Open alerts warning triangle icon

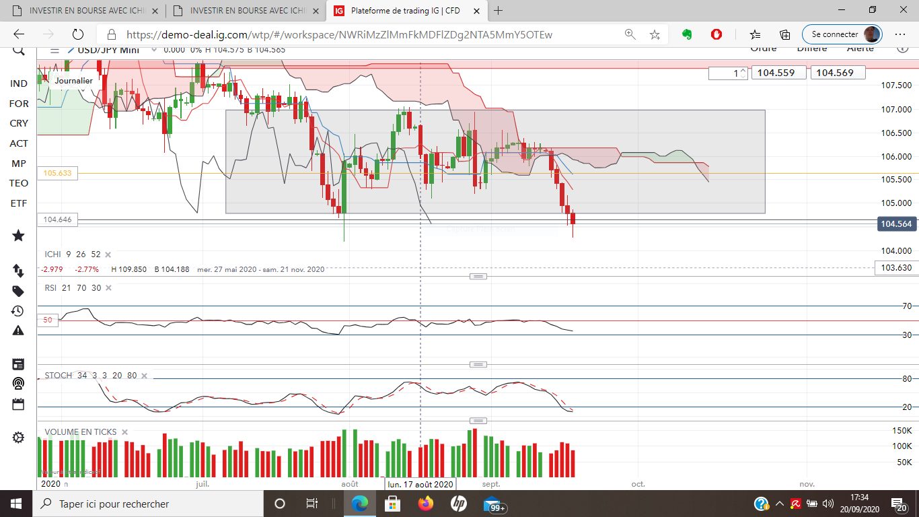pos(18,331)
